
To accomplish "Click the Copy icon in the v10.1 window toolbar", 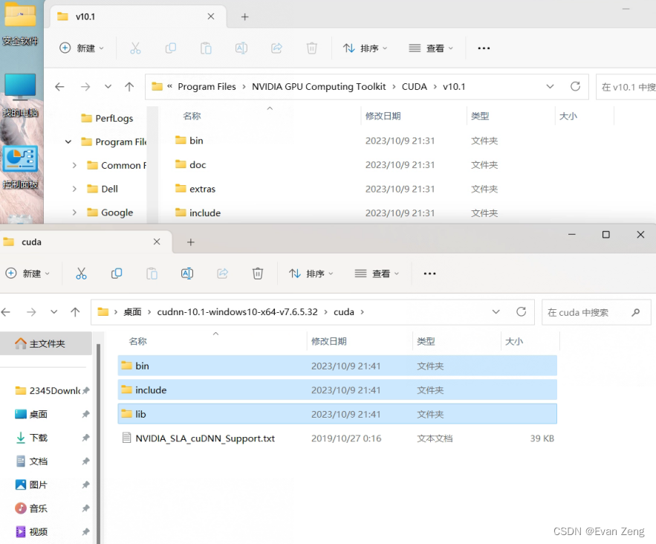I will [x=171, y=48].
